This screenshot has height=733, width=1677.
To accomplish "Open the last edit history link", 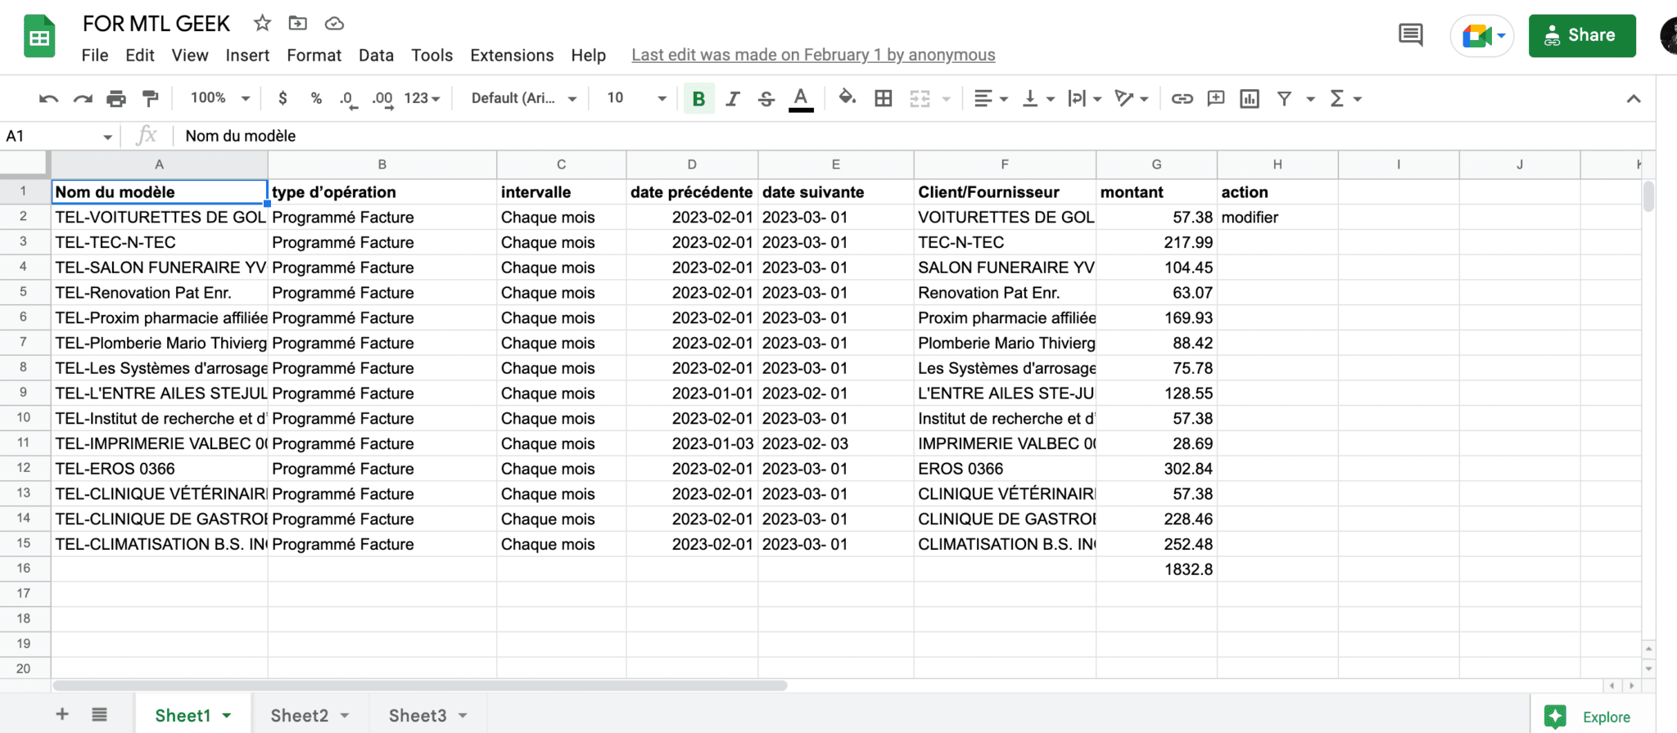I will [x=813, y=55].
